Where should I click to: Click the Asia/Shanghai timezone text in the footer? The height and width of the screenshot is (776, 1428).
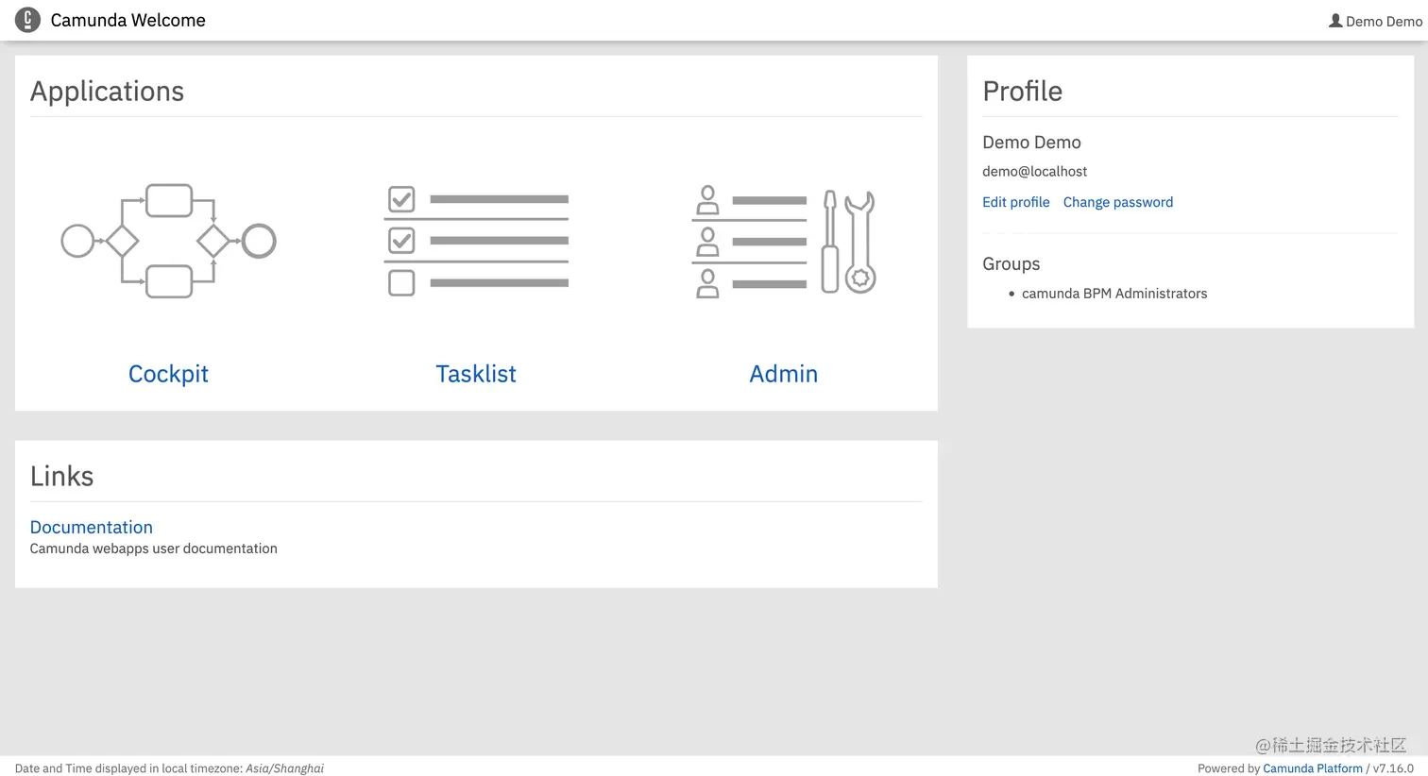click(284, 768)
